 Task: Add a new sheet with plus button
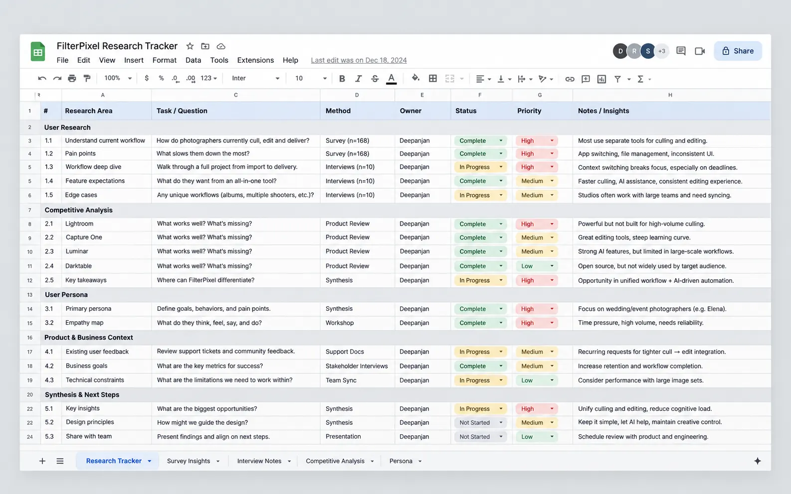[x=42, y=461]
